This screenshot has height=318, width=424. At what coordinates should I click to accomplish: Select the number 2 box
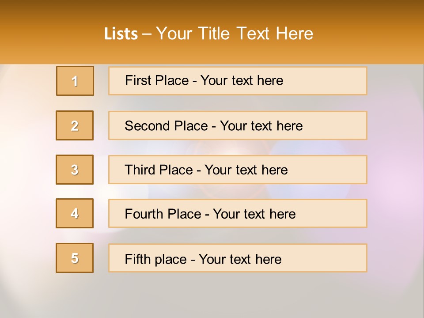[x=75, y=125]
